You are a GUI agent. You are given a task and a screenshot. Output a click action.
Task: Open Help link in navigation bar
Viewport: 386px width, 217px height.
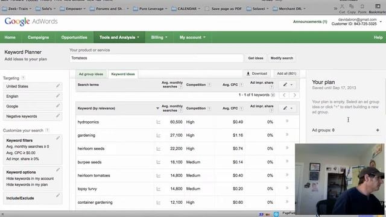378,37
